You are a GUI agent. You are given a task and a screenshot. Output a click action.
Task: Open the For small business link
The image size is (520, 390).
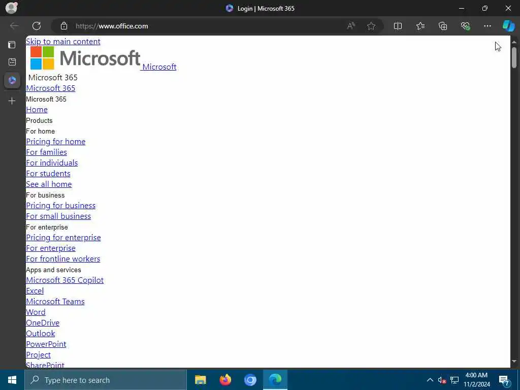coord(58,216)
